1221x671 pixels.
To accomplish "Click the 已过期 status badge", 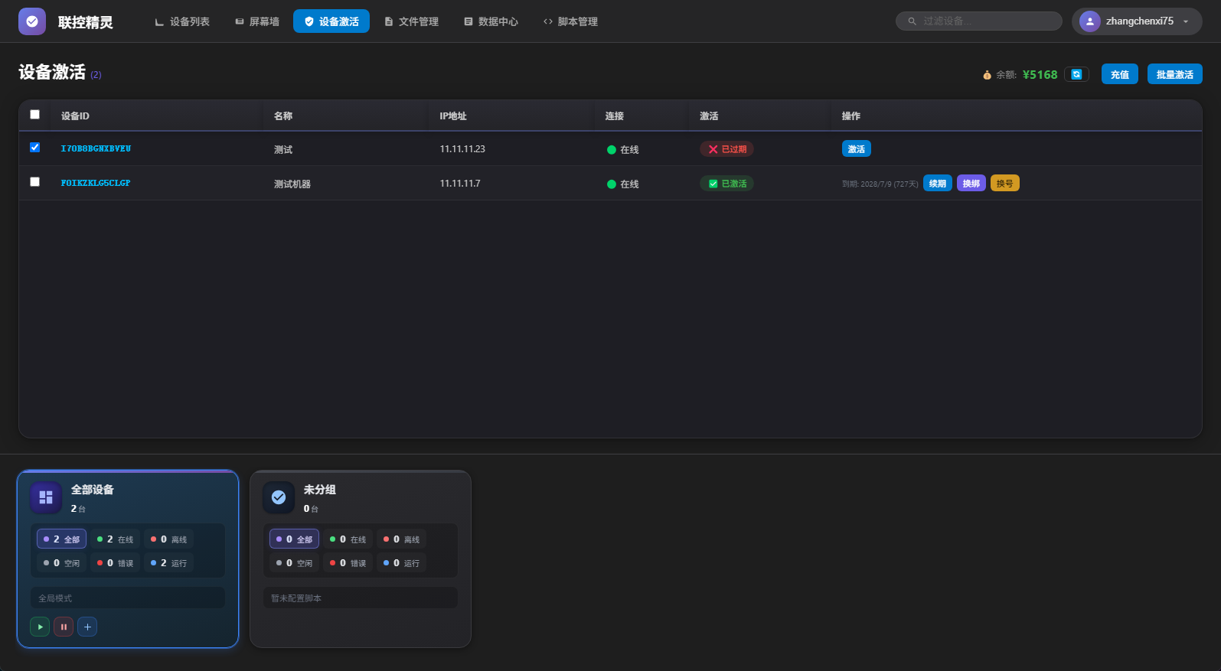I will (x=726, y=149).
